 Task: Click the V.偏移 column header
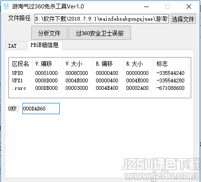click(48, 64)
